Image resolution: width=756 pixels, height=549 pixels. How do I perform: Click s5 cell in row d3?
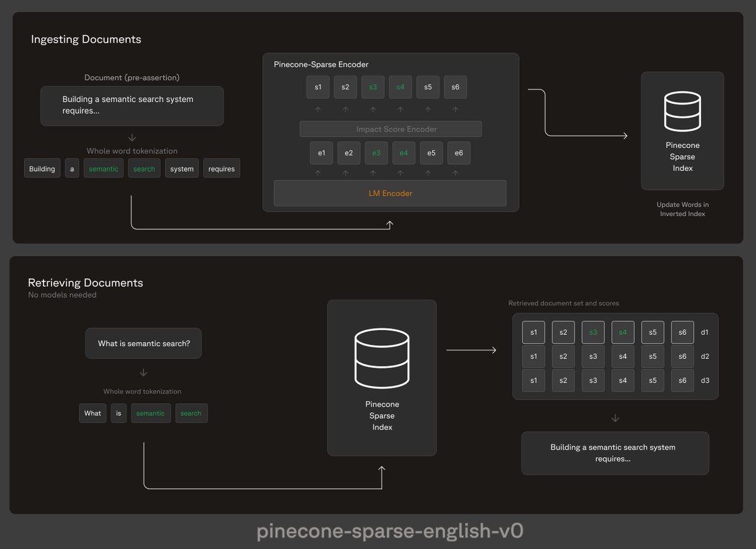tap(653, 380)
